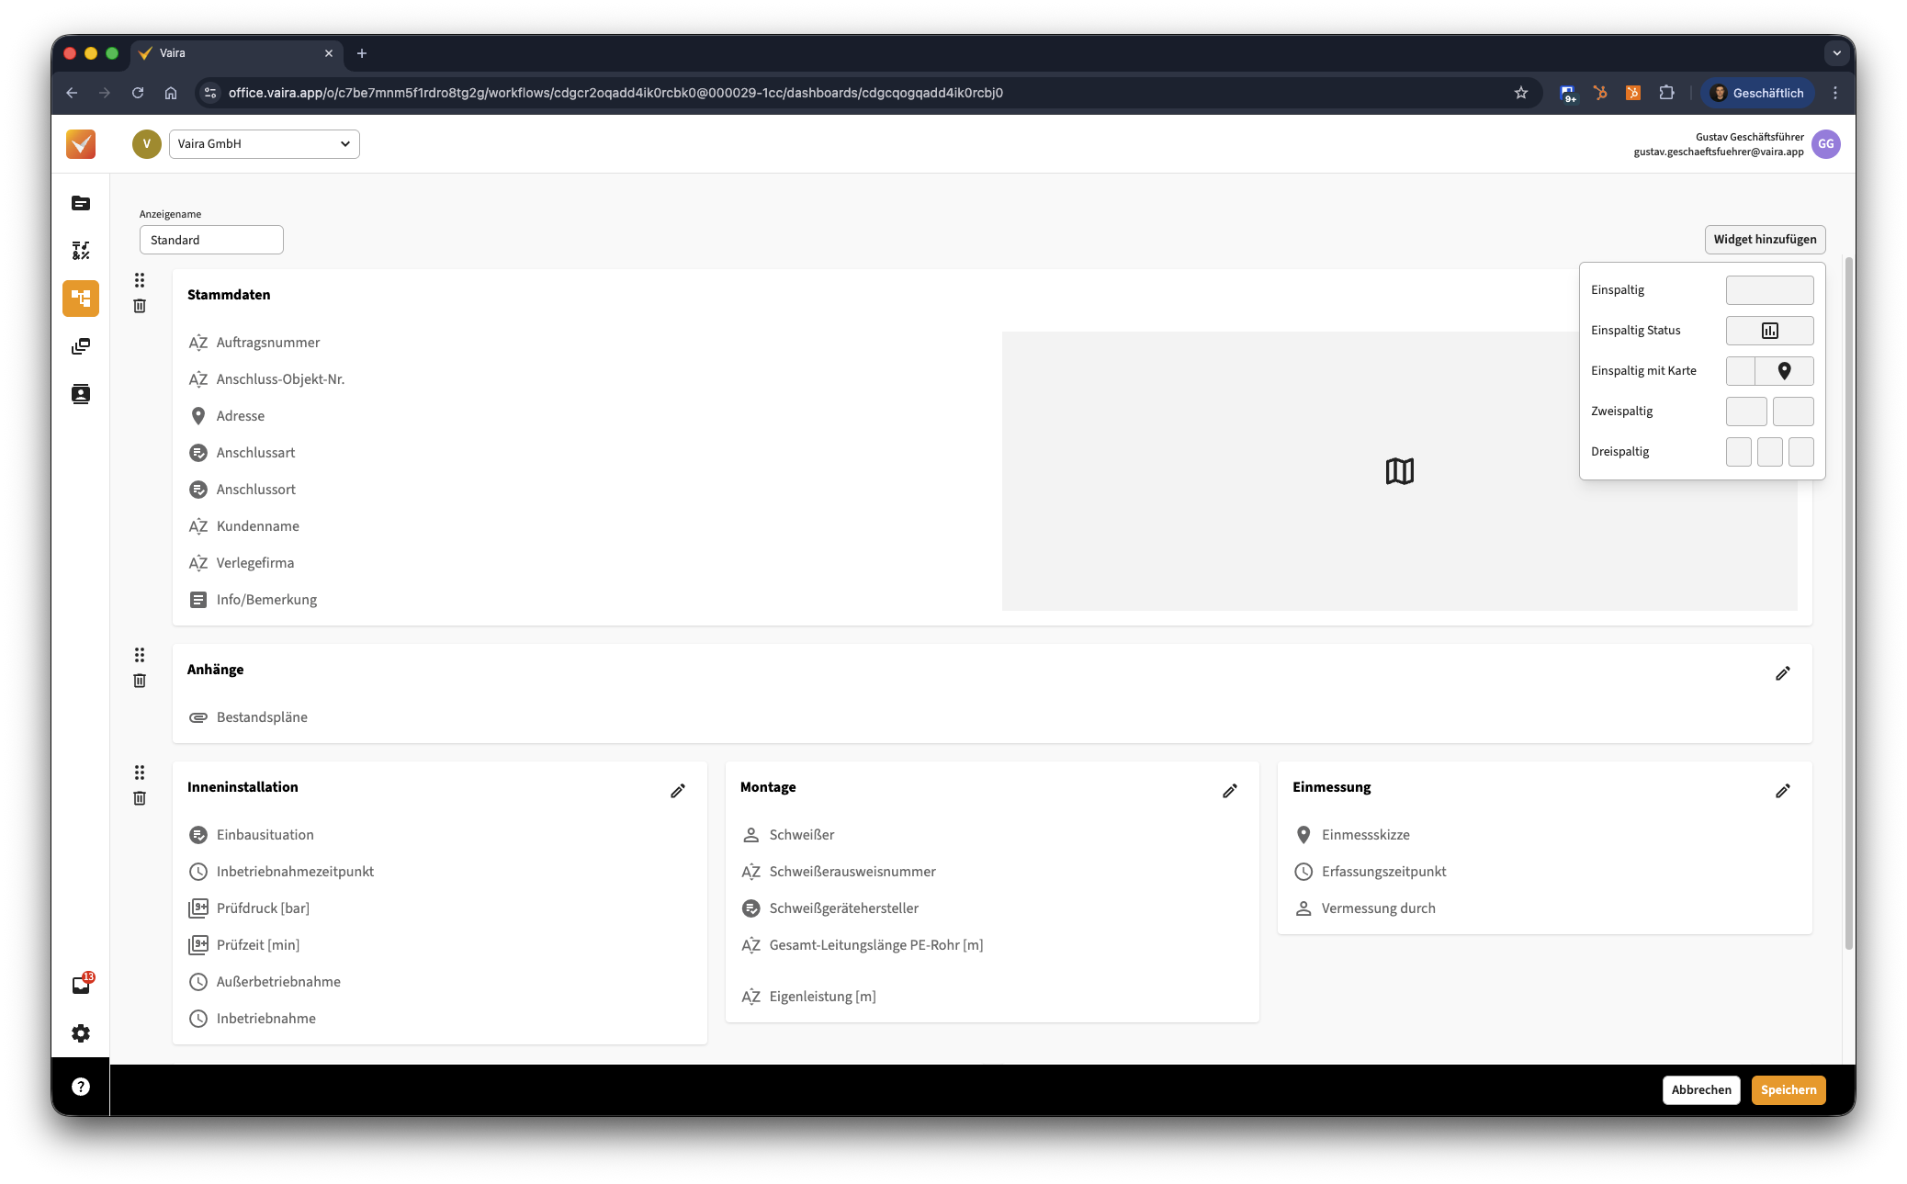
Task: Grab the drag handle beside Inneninstallation row
Action: tap(140, 772)
